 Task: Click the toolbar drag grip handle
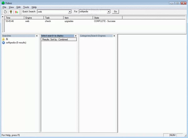pos(21,12)
